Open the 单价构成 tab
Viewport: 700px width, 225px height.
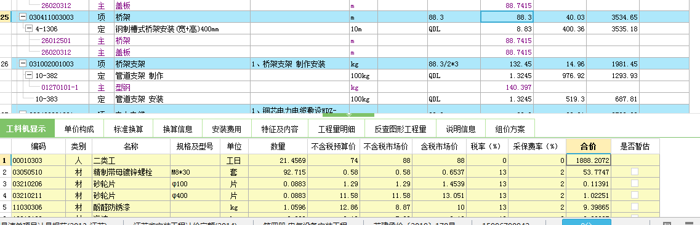pos(79,129)
